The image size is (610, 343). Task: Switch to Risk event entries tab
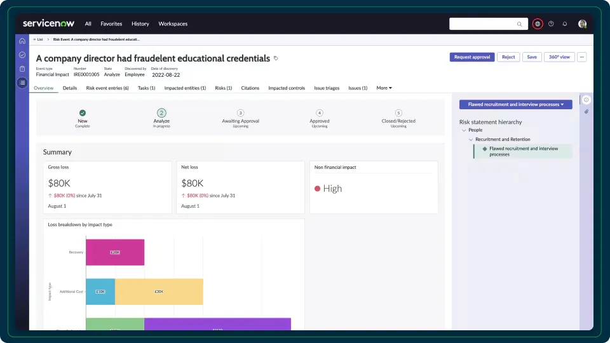point(107,88)
